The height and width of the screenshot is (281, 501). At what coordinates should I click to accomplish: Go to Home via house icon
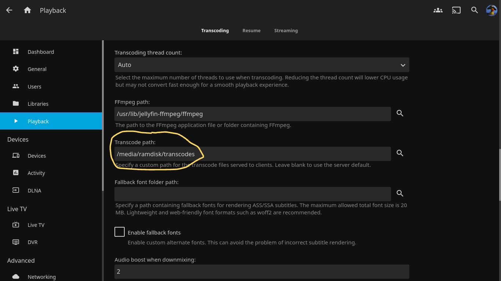[28, 10]
